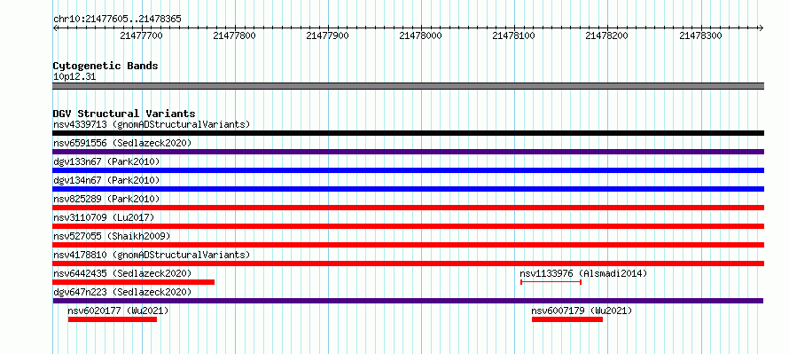Screen dimensions: 789x354
Task: Click ruler position 21478300
Action: tap(700, 35)
